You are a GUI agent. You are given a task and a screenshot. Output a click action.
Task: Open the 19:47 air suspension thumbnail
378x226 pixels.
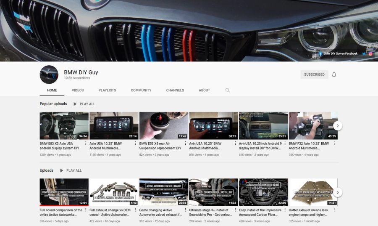click(164, 126)
